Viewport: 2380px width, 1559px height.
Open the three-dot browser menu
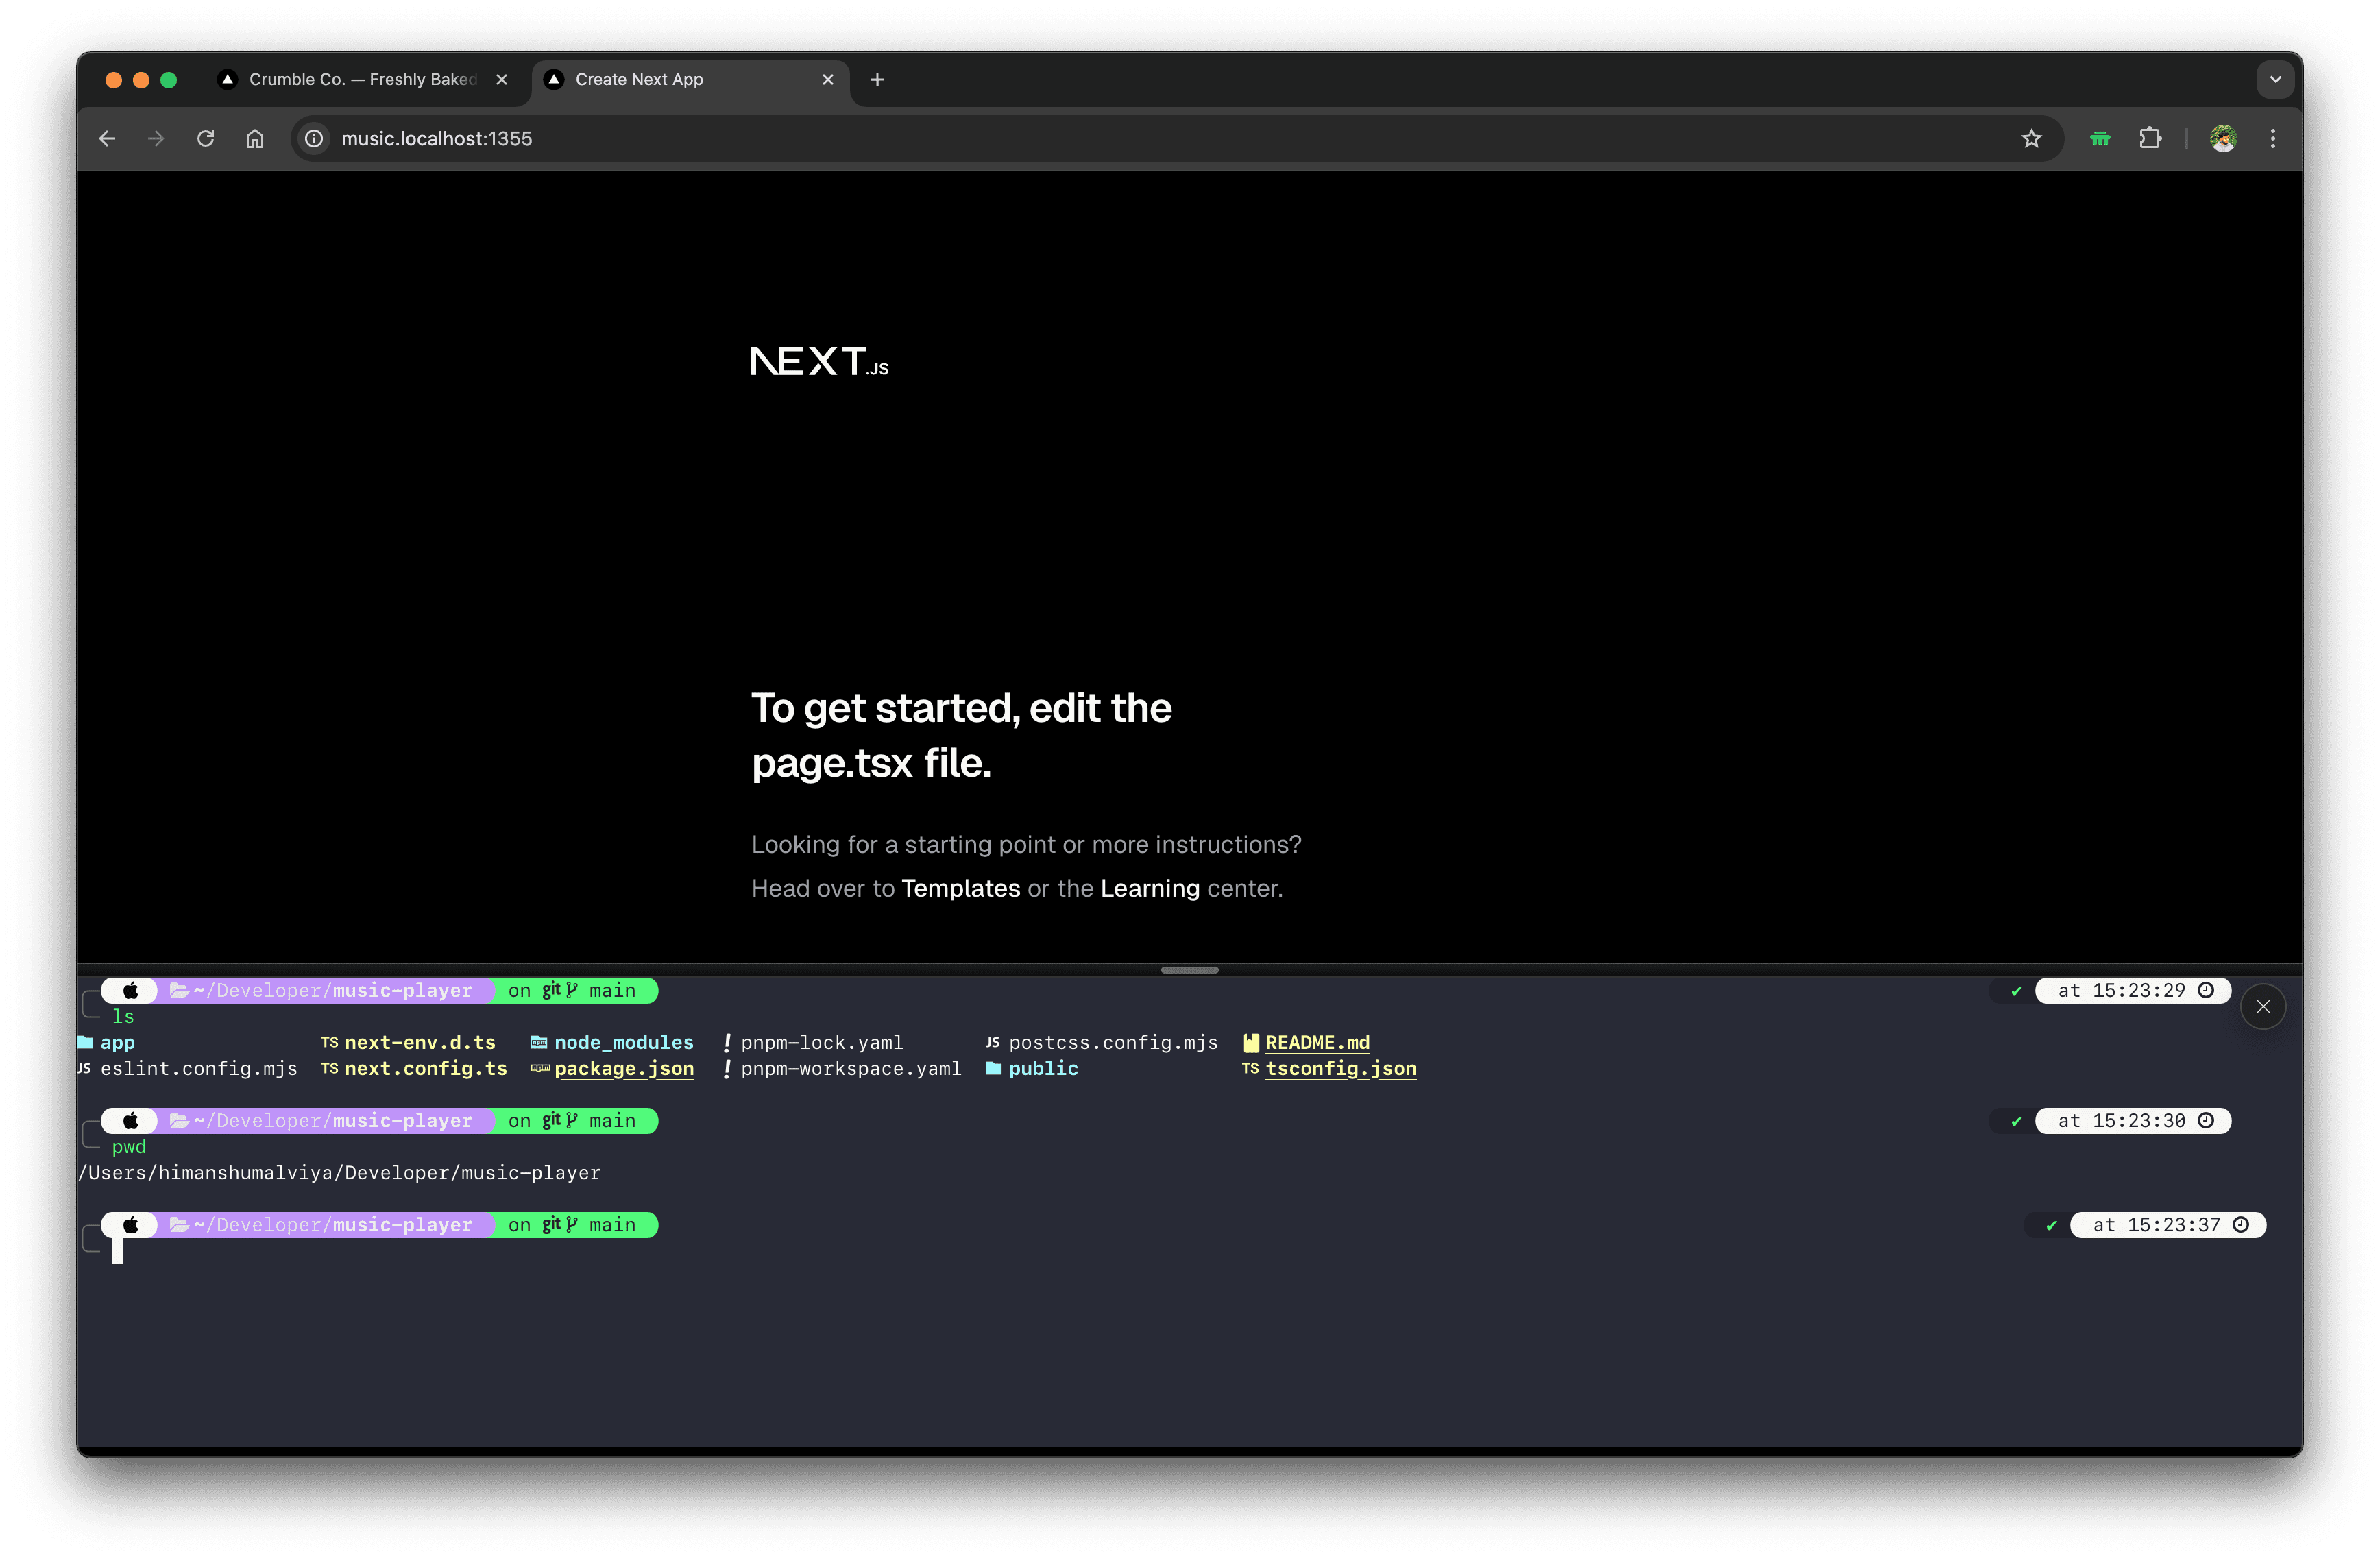(x=2272, y=138)
